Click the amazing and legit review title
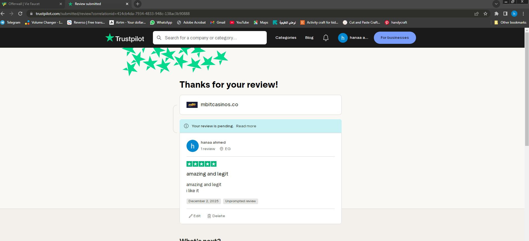Image resolution: width=529 pixels, height=241 pixels. point(207,174)
